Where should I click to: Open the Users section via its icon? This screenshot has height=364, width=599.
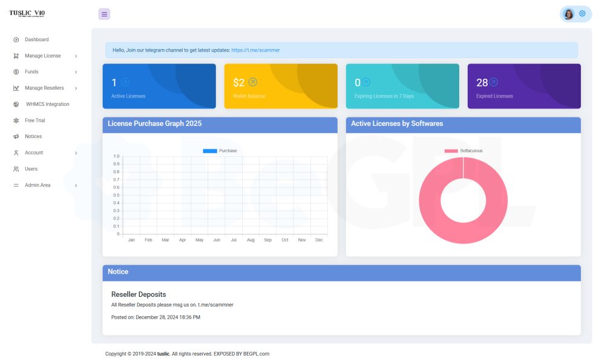pyautogui.click(x=16, y=169)
